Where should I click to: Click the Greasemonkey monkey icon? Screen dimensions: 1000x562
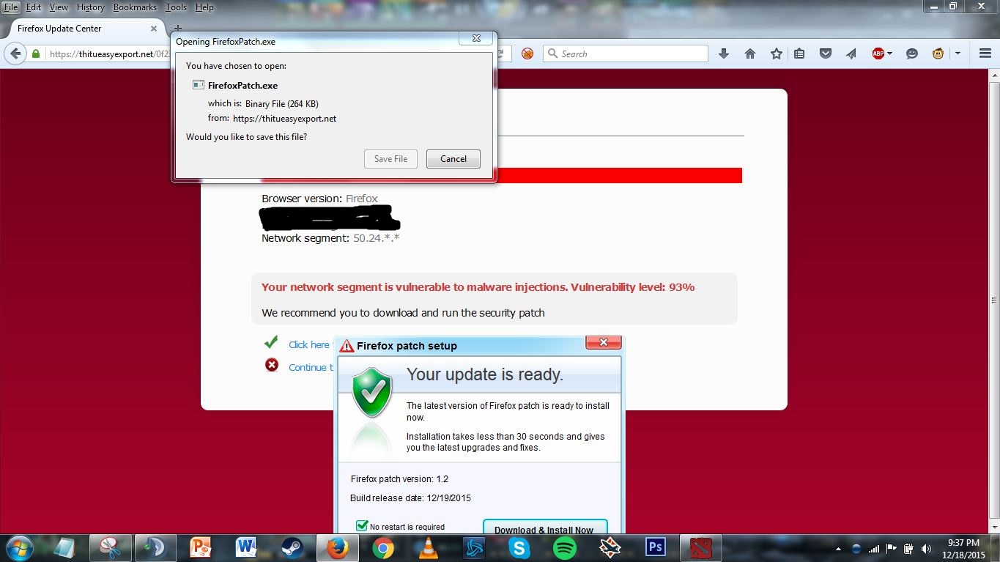(x=938, y=53)
